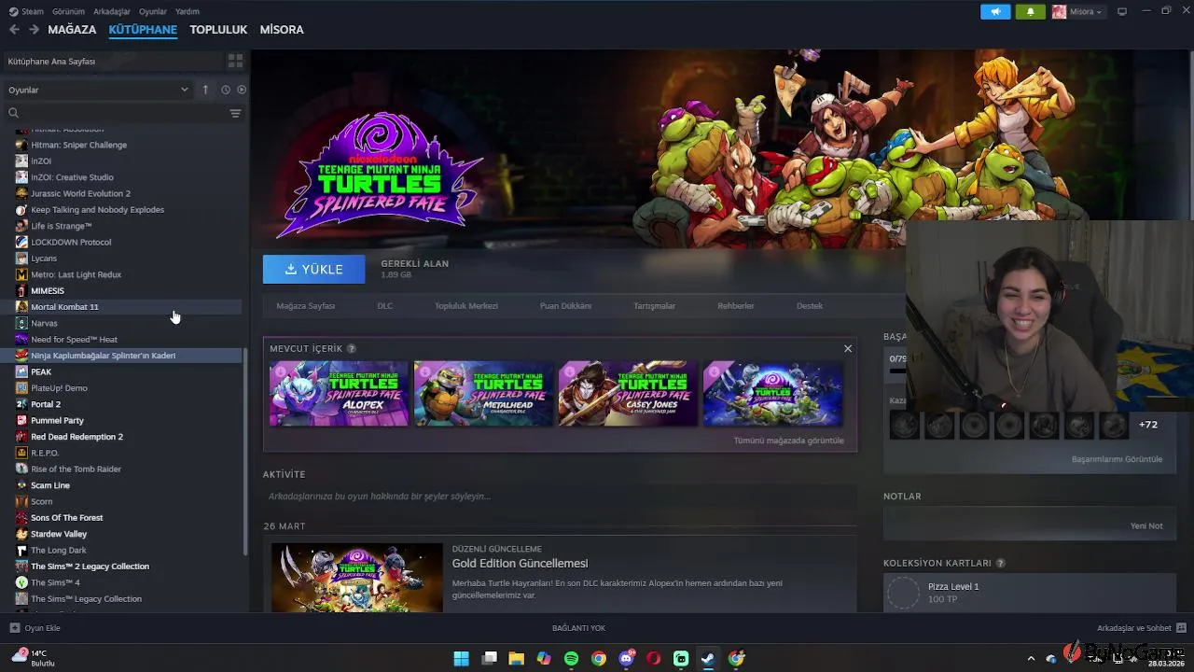Open Mağaza Sayfası link

306,306
